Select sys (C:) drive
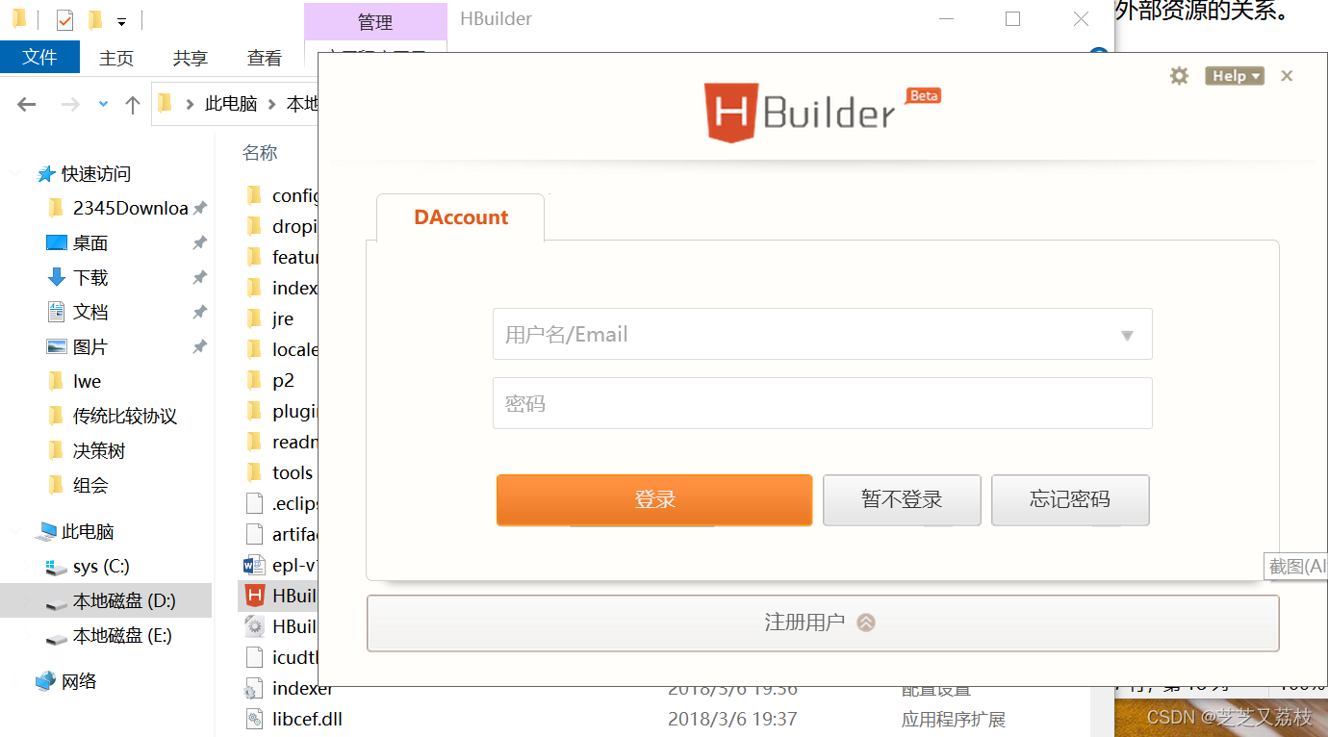 point(101,567)
